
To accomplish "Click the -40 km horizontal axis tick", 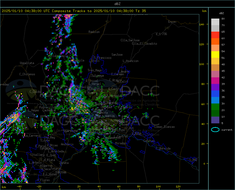I will pyautogui.click(x=19, y=187).
